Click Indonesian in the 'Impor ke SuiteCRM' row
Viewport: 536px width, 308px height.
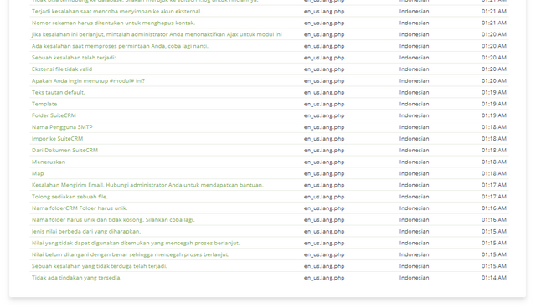pos(414,139)
